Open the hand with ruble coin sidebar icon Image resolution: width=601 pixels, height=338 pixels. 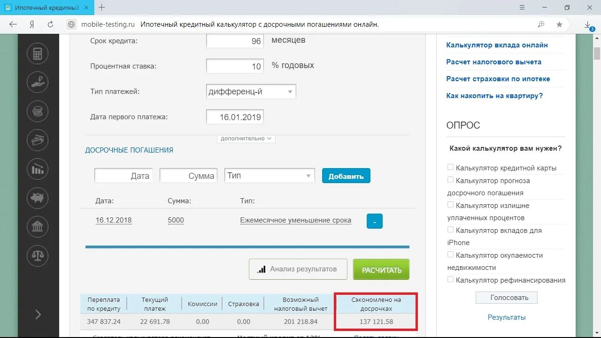38,82
